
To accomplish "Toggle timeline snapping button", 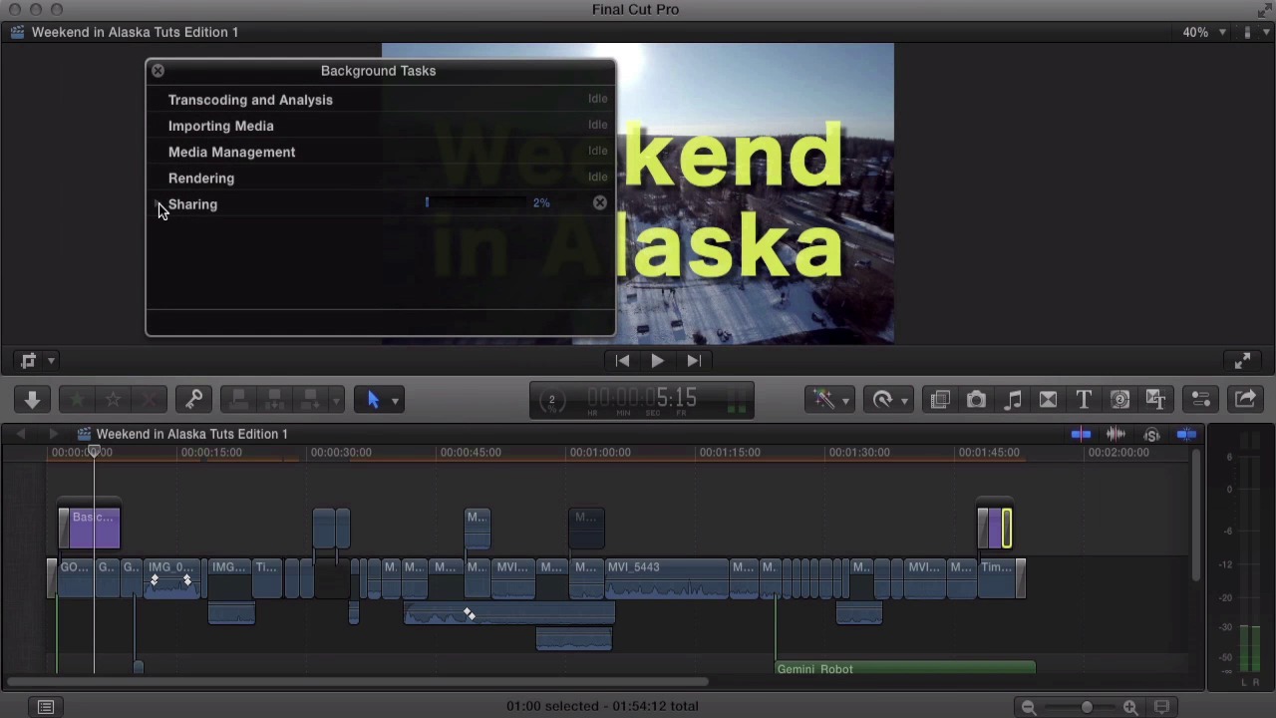I will (1186, 434).
